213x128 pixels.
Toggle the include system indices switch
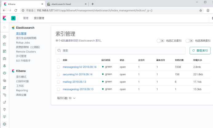(x=189, y=41)
